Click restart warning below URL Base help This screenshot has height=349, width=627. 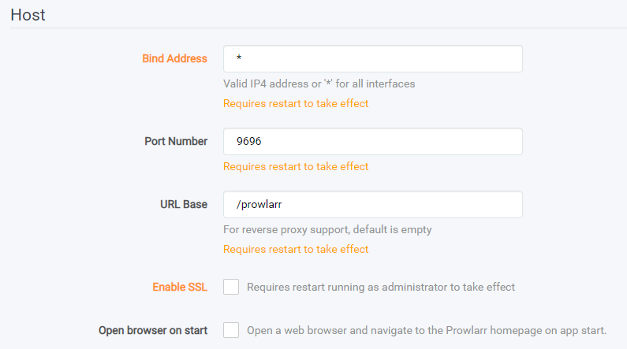(x=296, y=249)
